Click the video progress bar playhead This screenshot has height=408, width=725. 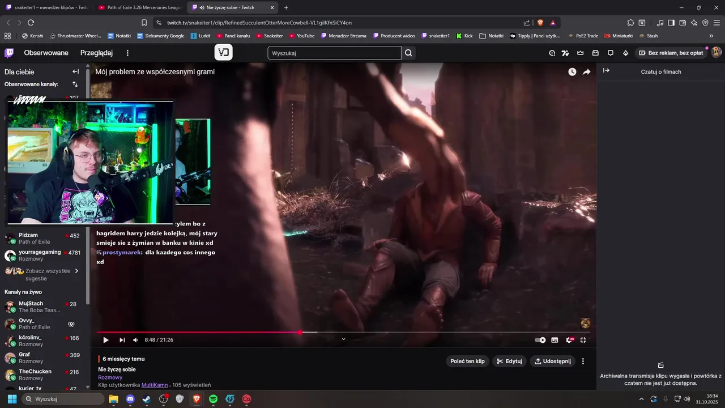click(x=300, y=333)
